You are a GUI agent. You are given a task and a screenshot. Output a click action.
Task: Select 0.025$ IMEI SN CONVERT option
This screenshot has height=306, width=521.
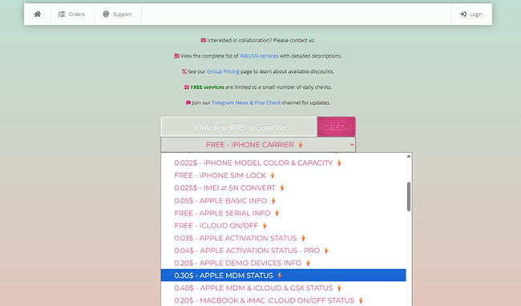[284, 188]
